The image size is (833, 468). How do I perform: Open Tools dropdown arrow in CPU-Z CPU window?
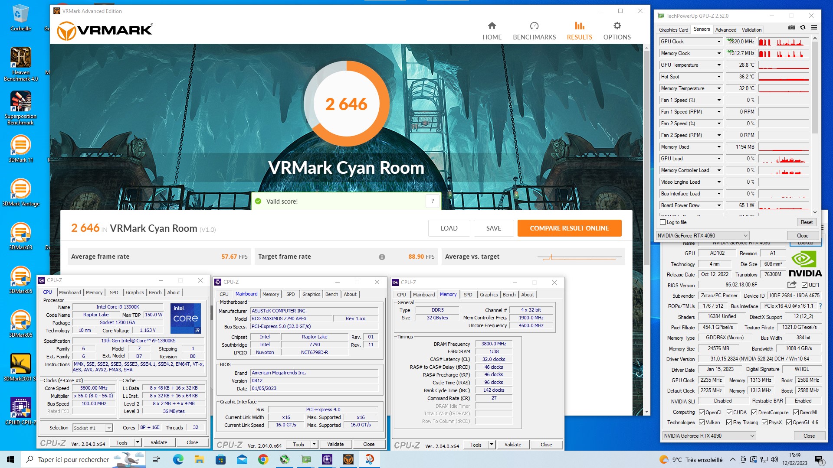click(x=138, y=442)
